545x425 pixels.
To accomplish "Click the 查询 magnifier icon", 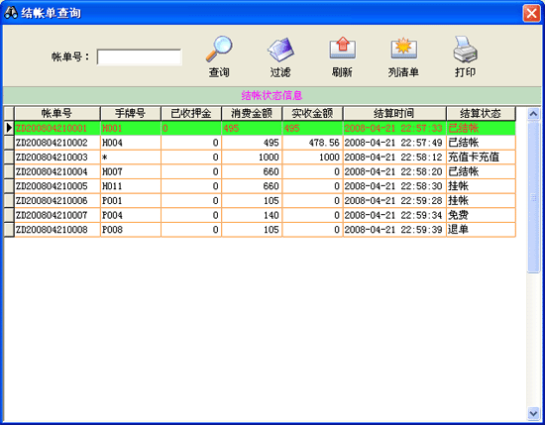I will (219, 49).
